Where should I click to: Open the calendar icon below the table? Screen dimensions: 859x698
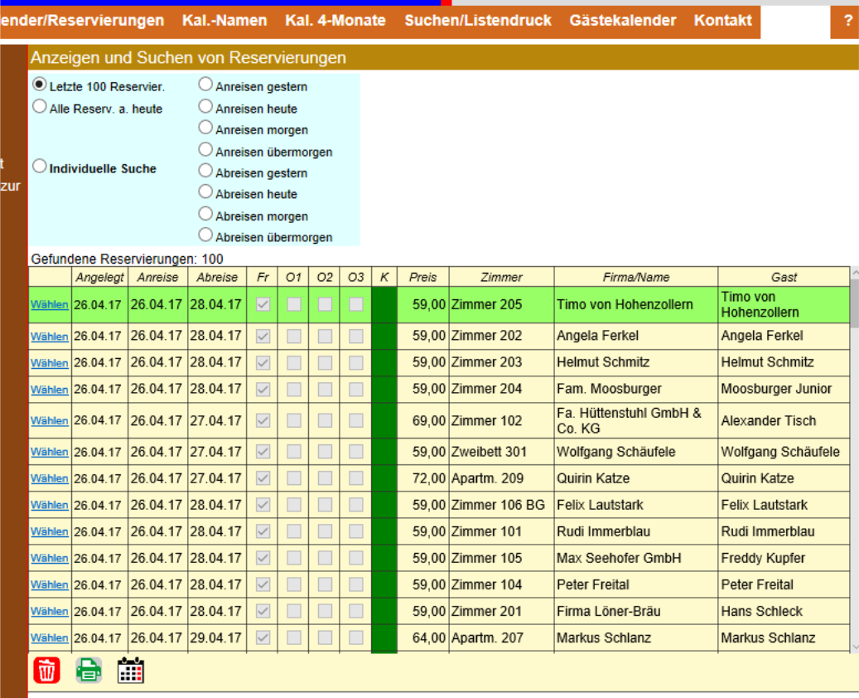click(x=131, y=670)
